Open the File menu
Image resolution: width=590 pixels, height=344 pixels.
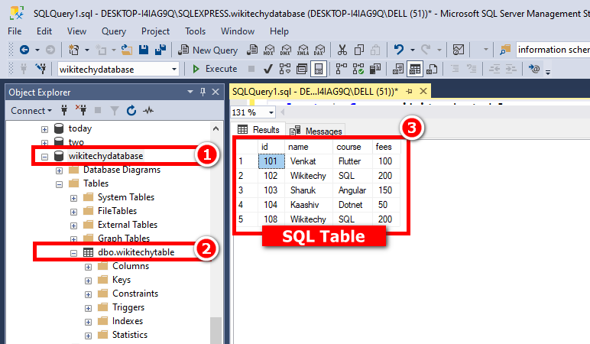(x=15, y=31)
